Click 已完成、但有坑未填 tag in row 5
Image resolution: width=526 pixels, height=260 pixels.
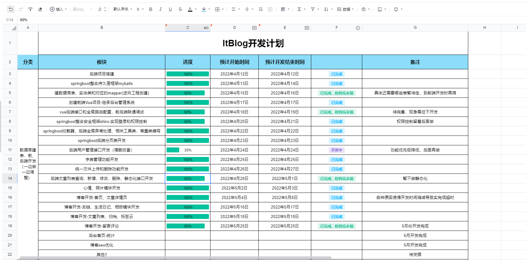coord(337,93)
